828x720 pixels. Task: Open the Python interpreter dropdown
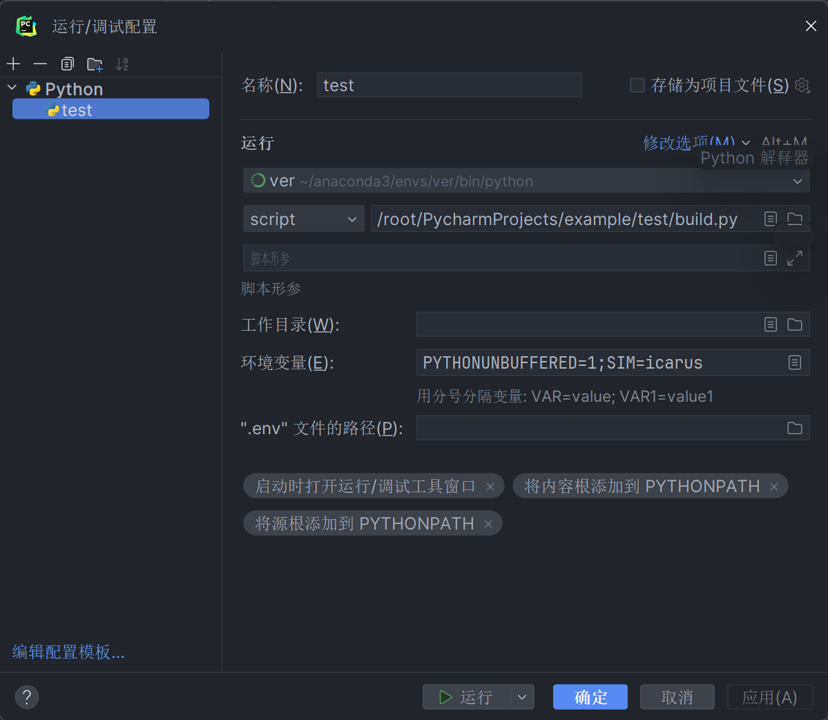(x=798, y=181)
